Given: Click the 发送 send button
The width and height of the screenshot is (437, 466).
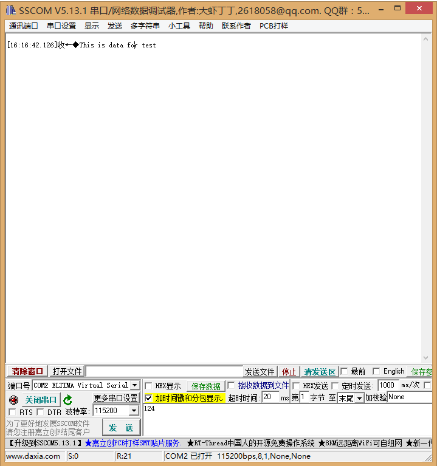Looking at the screenshot, I should [121, 428].
